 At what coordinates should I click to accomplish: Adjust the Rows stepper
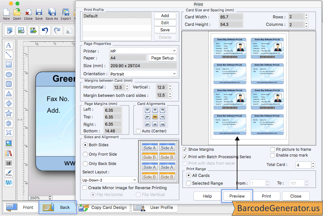306,17
